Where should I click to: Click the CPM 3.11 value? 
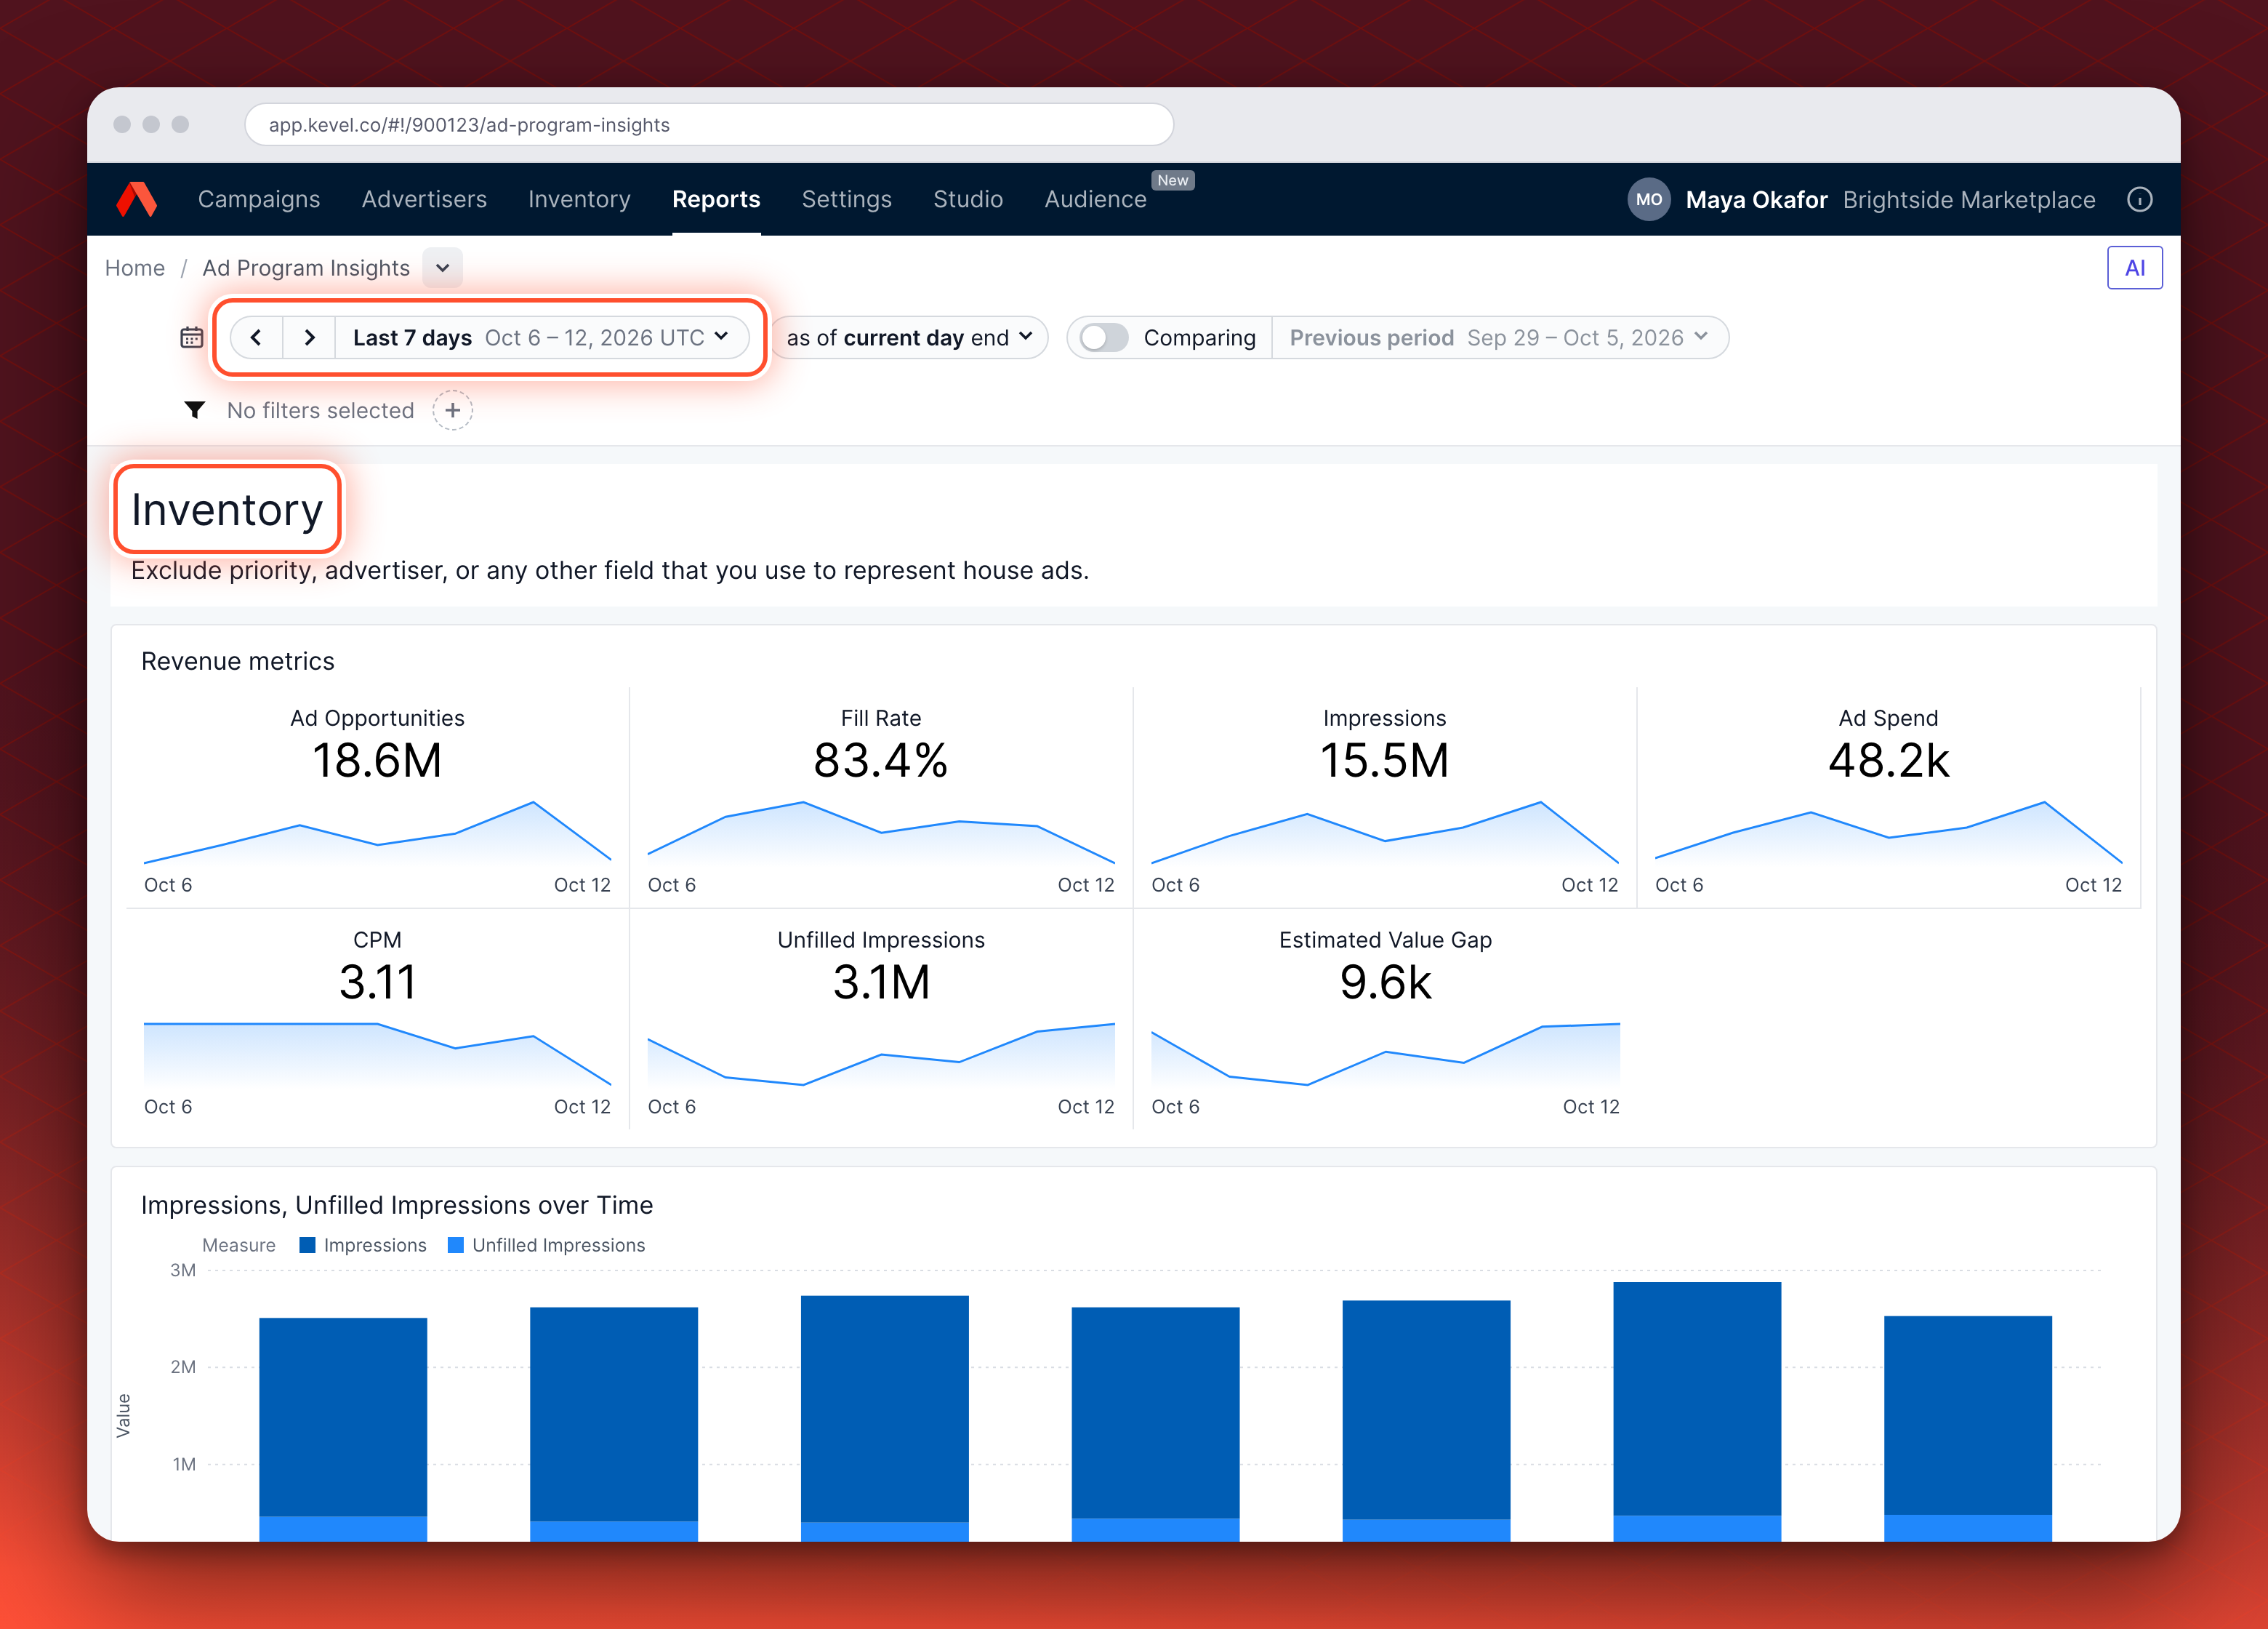coord(377,982)
